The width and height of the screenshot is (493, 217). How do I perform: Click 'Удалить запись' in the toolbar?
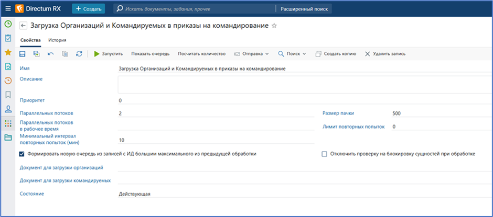click(385, 54)
